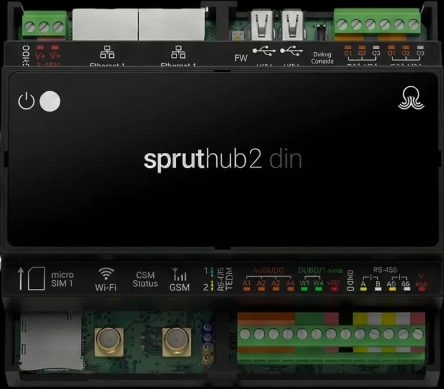Click the Wi-Fi text label
This screenshot has width=444, height=389.
(106, 288)
